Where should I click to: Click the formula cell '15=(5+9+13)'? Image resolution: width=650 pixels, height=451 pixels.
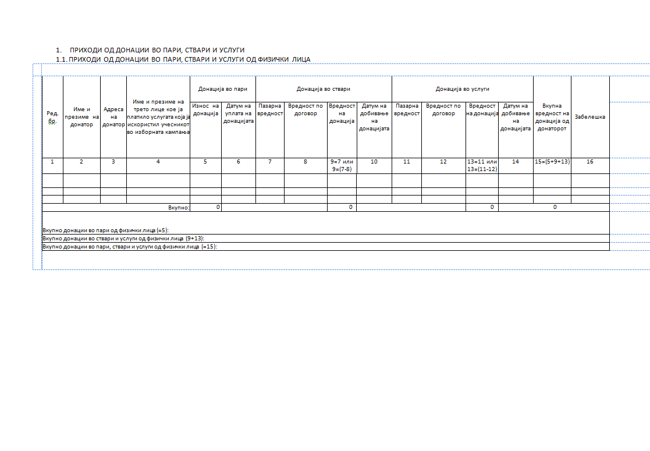552,162
